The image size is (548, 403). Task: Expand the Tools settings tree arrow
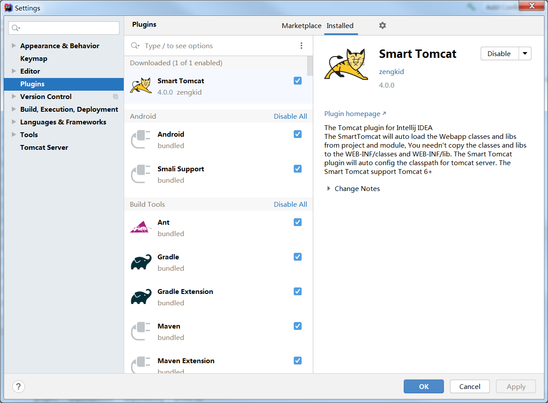pyautogui.click(x=14, y=134)
